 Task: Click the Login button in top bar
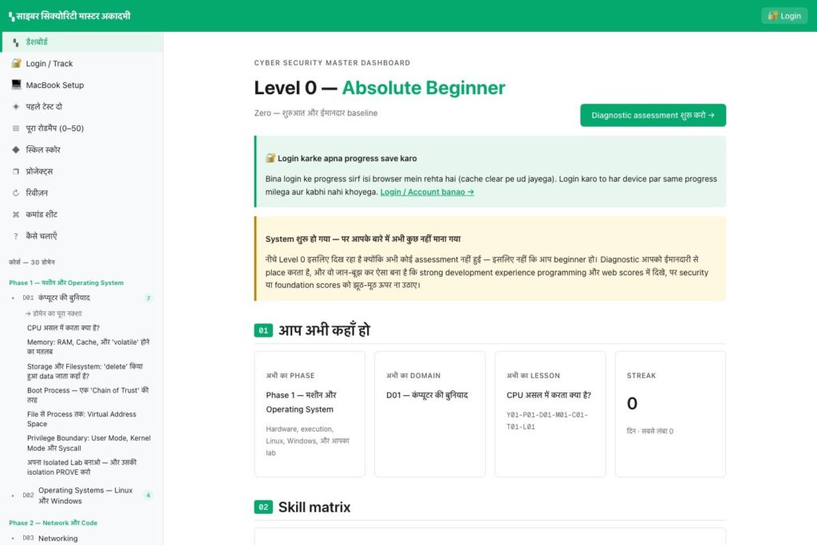coord(784,16)
